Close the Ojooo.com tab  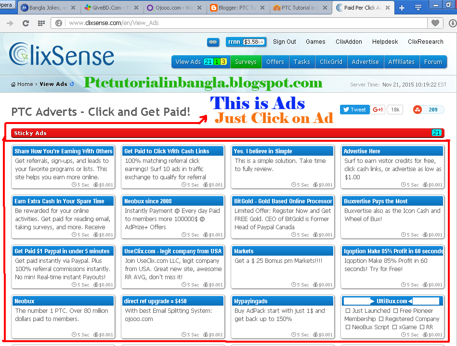(x=199, y=8)
